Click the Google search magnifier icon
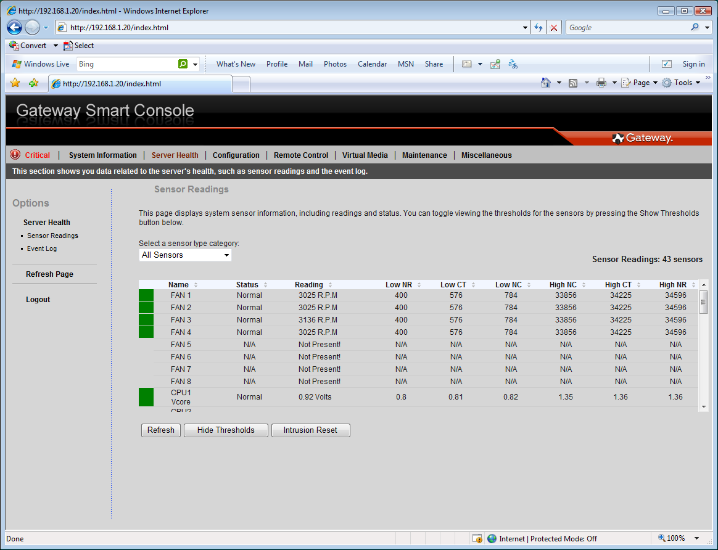The image size is (718, 550). click(695, 27)
